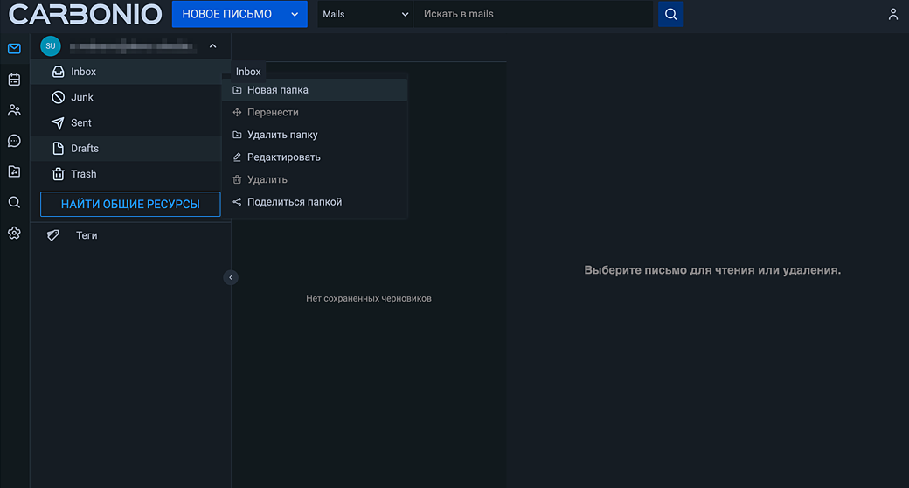This screenshot has width=909, height=488.
Task: Choose Поделиться папкой from context menu
Action: pyautogui.click(x=314, y=202)
